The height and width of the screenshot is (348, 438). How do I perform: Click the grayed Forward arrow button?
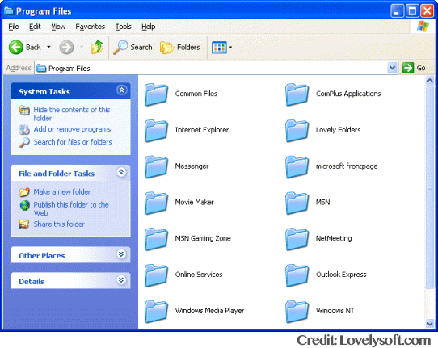[x=66, y=47]
